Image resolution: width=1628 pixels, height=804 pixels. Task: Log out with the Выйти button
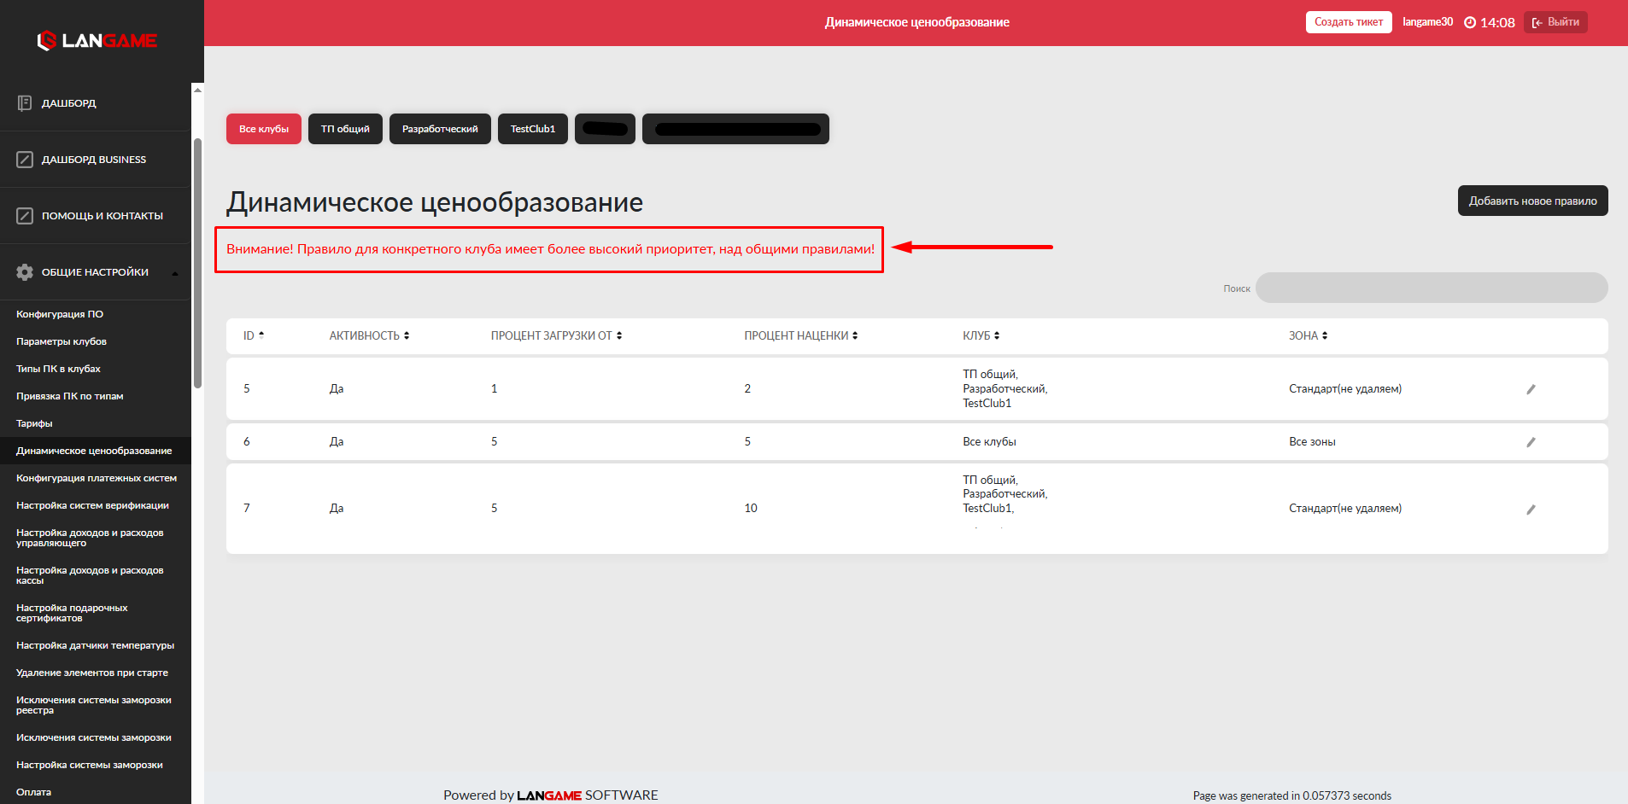[x=1555, y=22]
